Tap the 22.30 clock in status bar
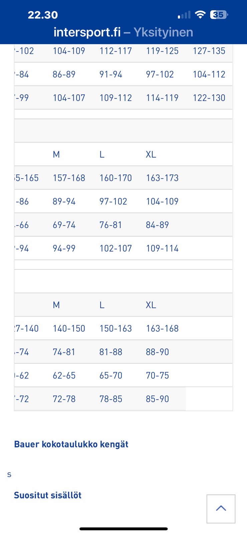The width and height of the screenshot is (247, 535). tap(43, 15)
